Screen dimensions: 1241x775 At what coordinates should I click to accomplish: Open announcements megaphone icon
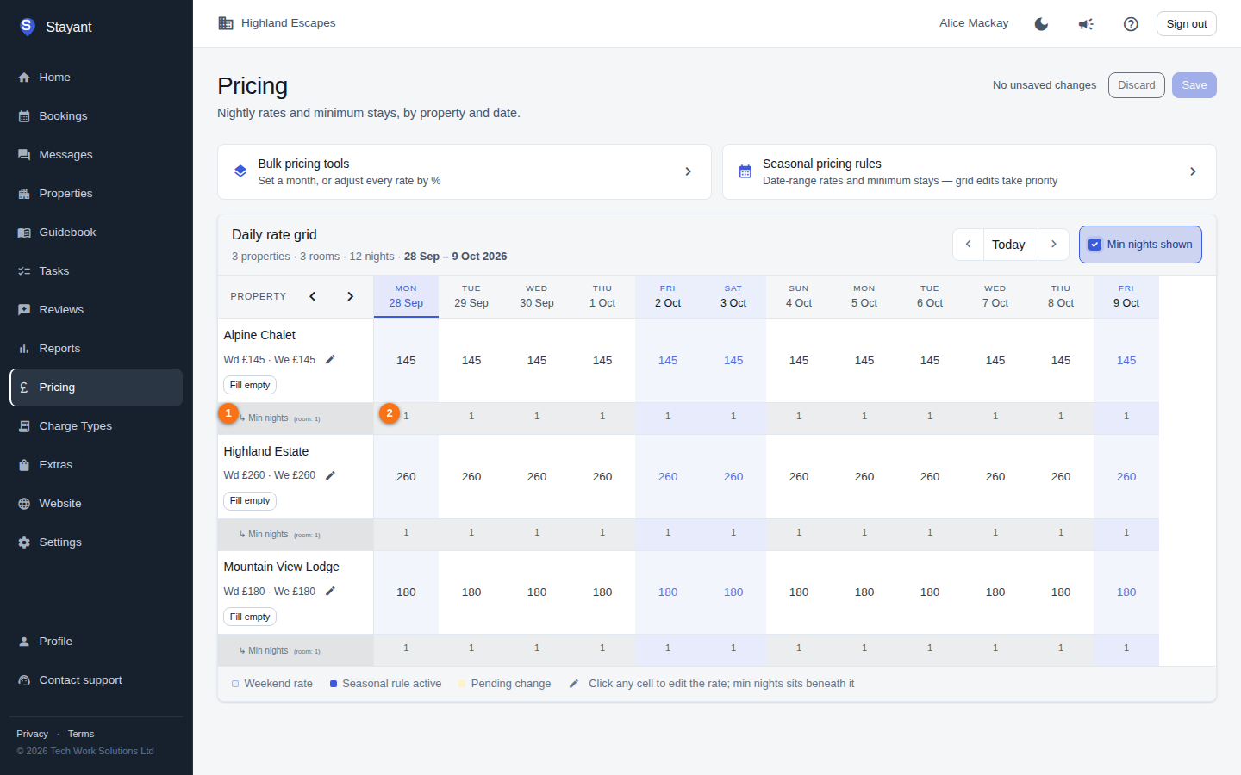(1086, 24)
